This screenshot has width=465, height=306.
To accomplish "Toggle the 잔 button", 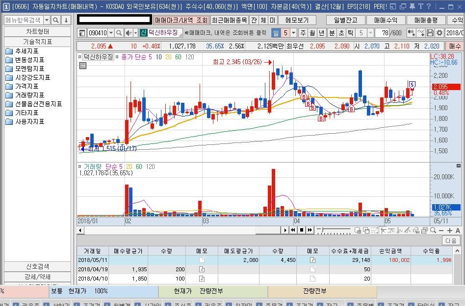I will point(254,20).
